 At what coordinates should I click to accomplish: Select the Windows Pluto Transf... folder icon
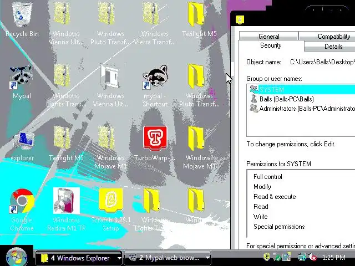(196, 76)
